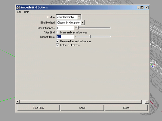Screen dimensions: 162x121
Task: Click the 'Bind to' label text
Action: pos(51,17)
